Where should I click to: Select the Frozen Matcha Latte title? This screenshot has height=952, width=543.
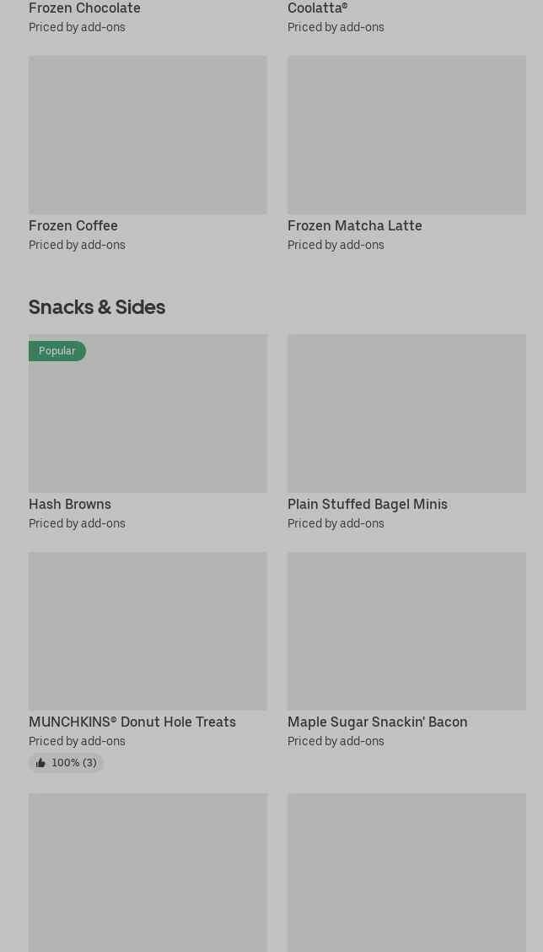pos(354,226)
